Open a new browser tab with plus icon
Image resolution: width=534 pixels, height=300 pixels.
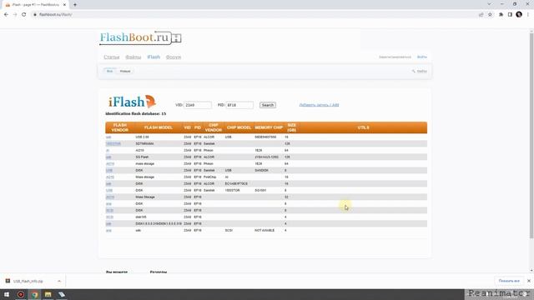tap(75, 5)
